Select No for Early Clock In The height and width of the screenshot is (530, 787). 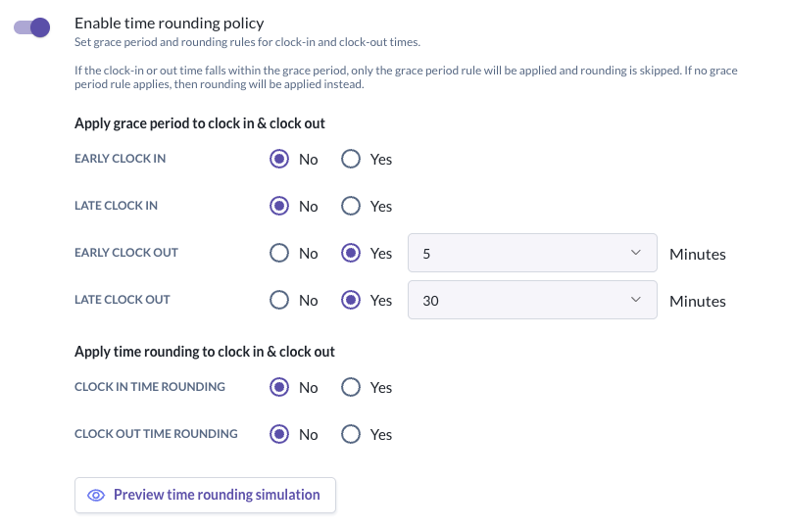tap(279, 159)
